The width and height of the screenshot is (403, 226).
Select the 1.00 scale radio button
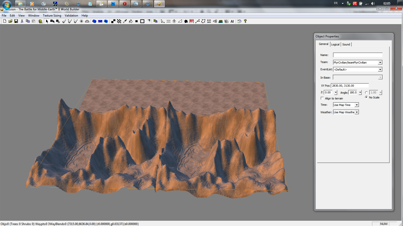(366, 92)
